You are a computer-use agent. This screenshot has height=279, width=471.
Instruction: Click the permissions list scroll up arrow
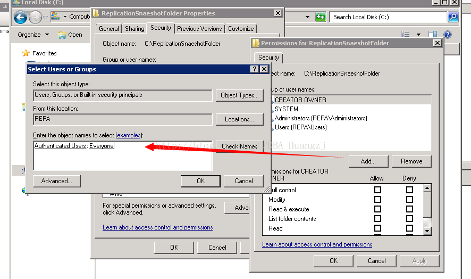427,188
